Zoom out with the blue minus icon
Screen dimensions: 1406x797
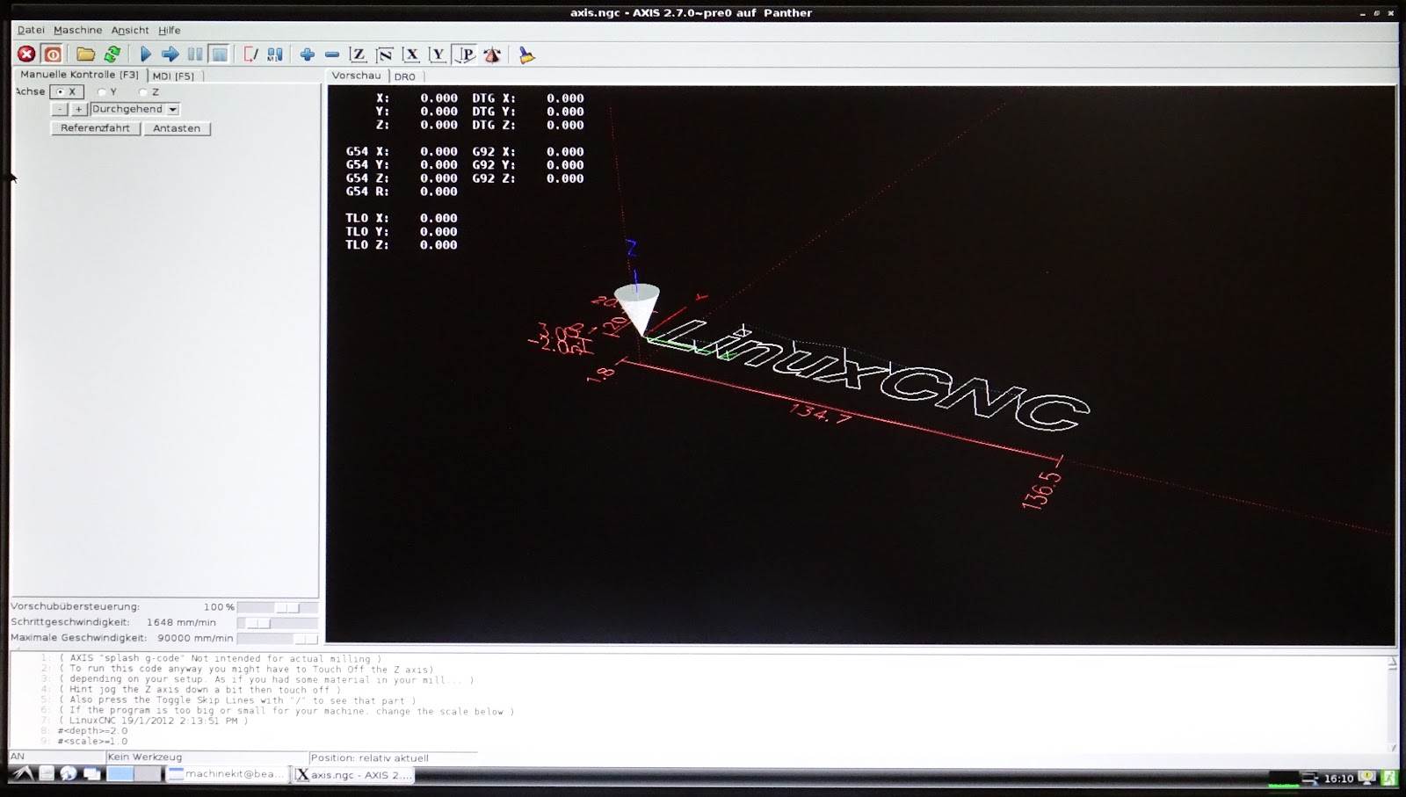point(331,54)
